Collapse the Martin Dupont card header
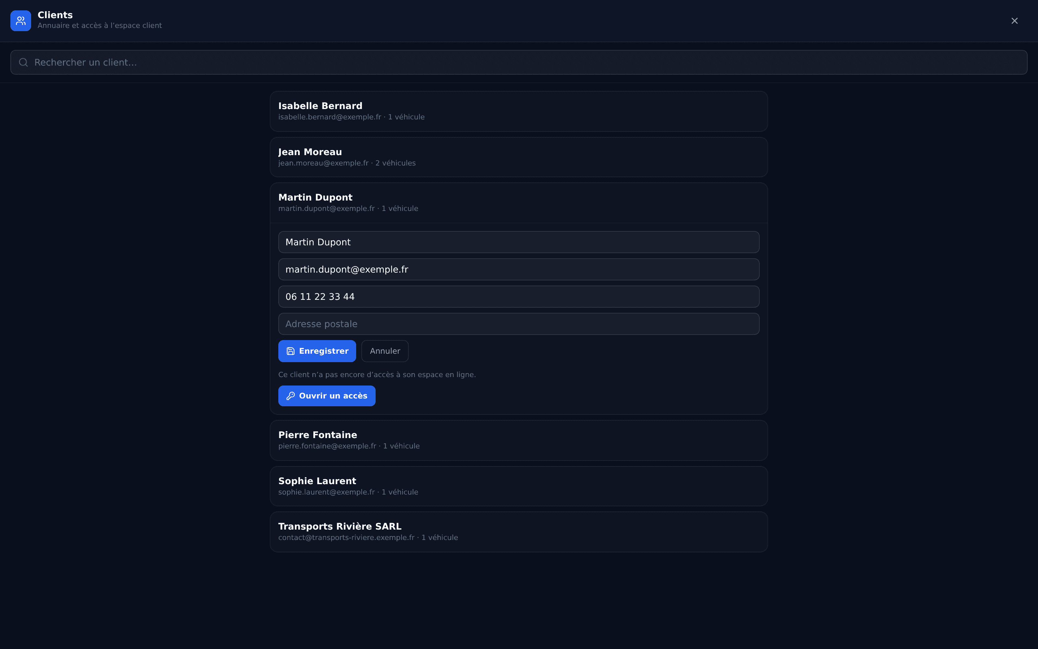The height and width of the screenshot is (649, 1038). (519, 203)
